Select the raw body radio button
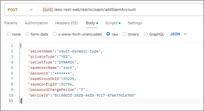The height and width of the screenshot is (111, 204). click(108, 34)
